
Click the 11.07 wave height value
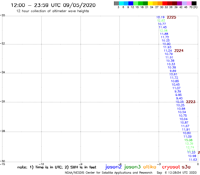(176, 88)
